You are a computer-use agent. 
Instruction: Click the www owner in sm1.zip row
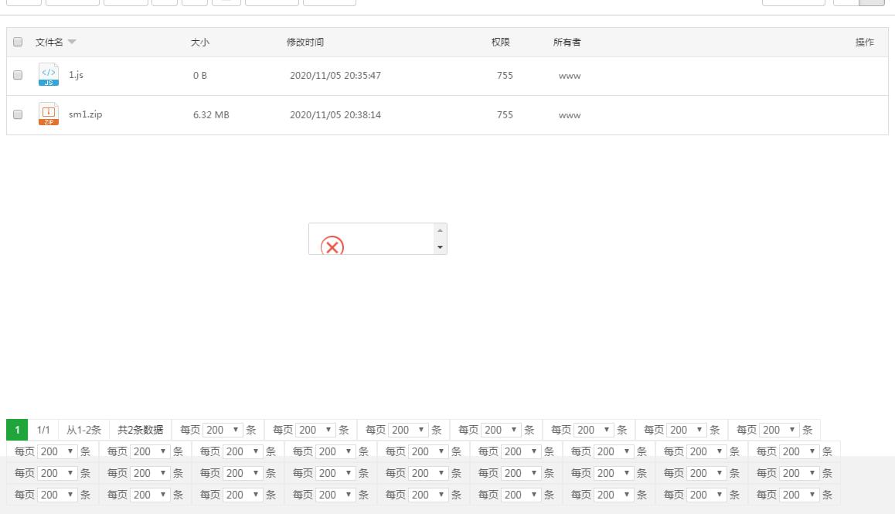point(570,115)
